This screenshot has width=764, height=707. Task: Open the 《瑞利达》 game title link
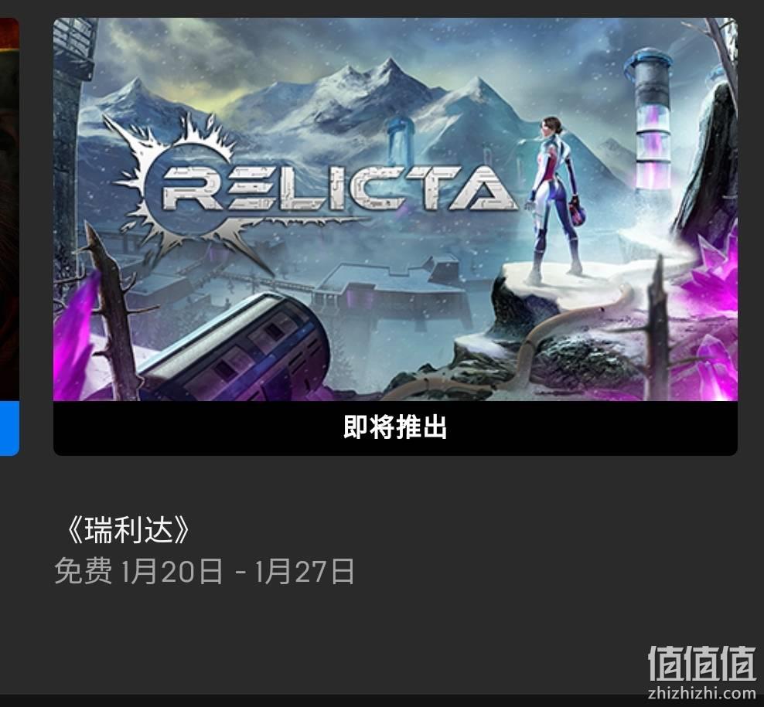127,530
